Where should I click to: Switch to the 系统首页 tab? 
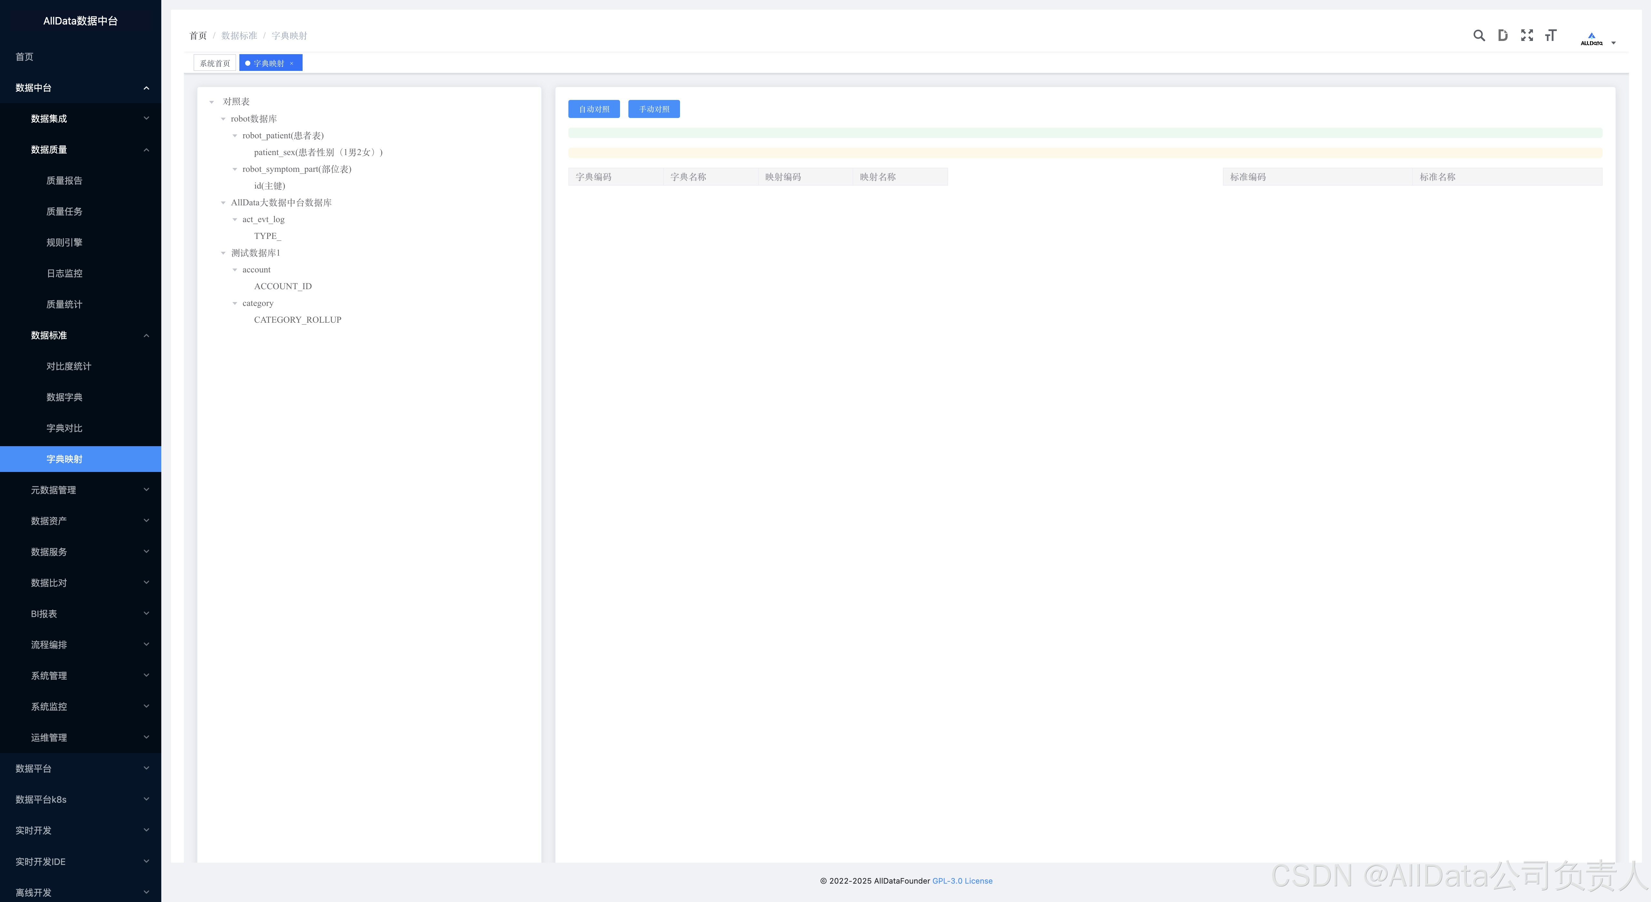215,64
